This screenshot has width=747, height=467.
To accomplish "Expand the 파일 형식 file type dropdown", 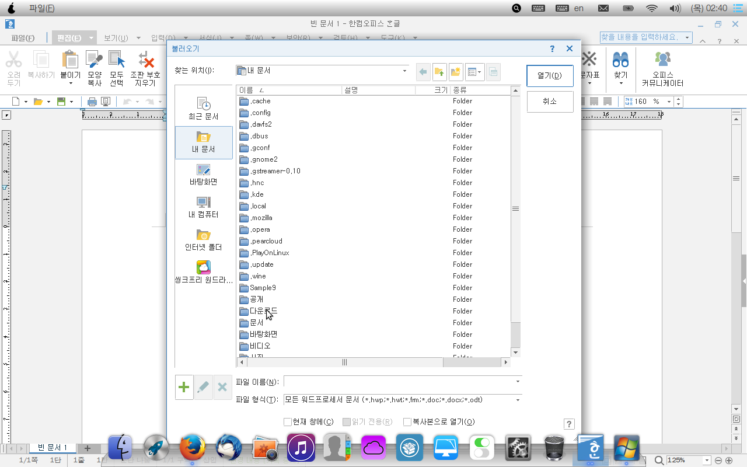I will point(518,400).
